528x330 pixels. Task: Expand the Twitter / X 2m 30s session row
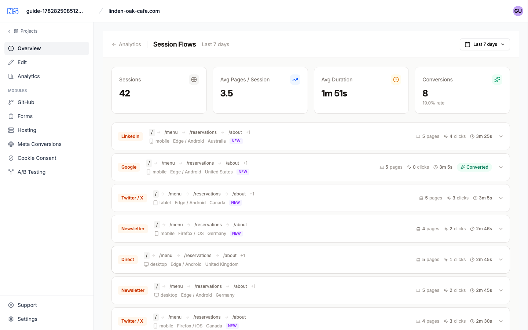[x=501, y=321]
